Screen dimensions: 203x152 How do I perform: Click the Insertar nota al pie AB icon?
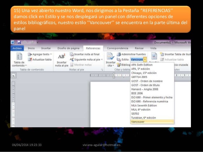coord(62,56)
